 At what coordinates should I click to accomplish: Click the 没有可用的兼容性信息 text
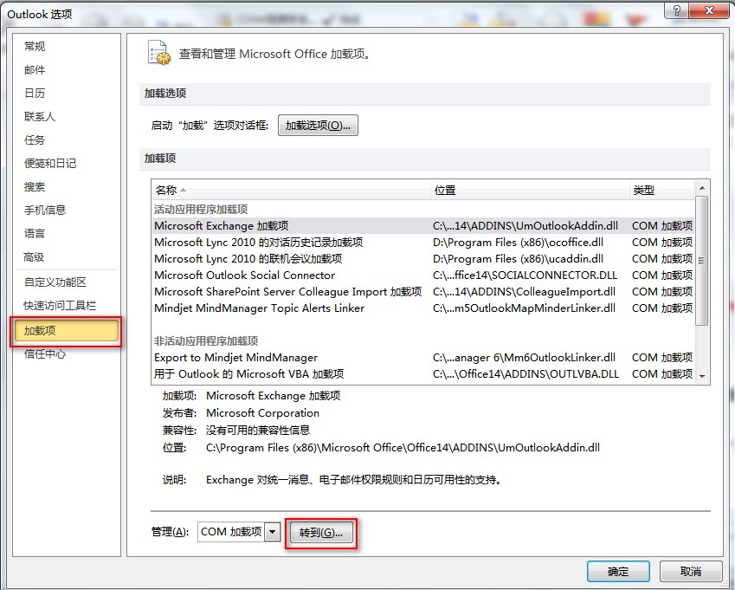258,430
